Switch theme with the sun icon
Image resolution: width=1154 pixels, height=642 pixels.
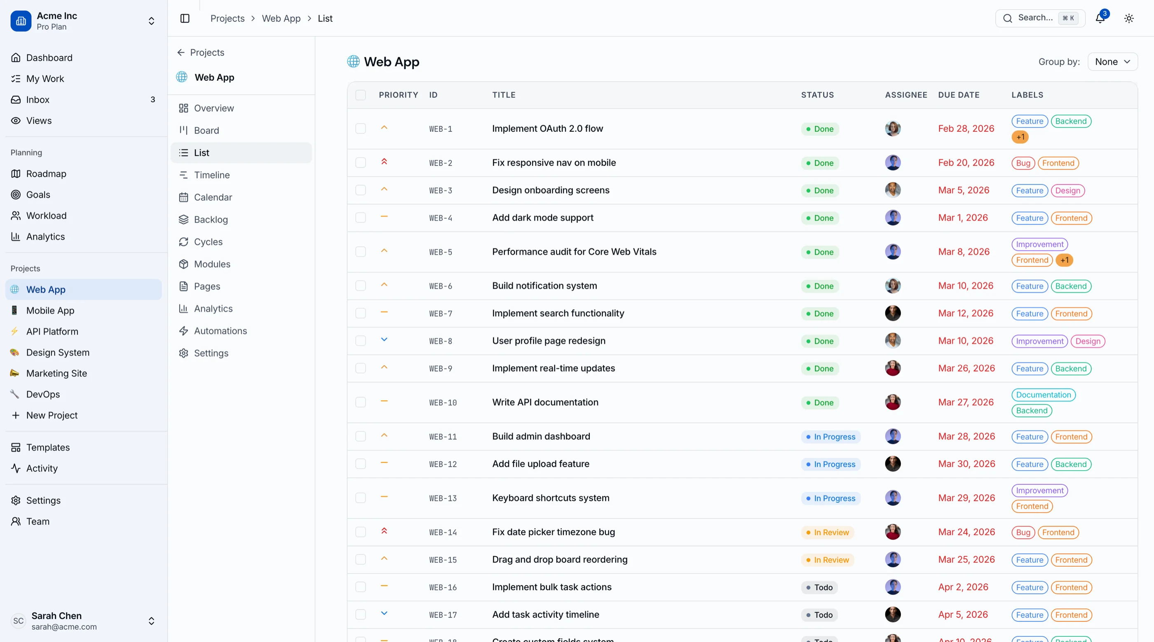[1129, 19]
